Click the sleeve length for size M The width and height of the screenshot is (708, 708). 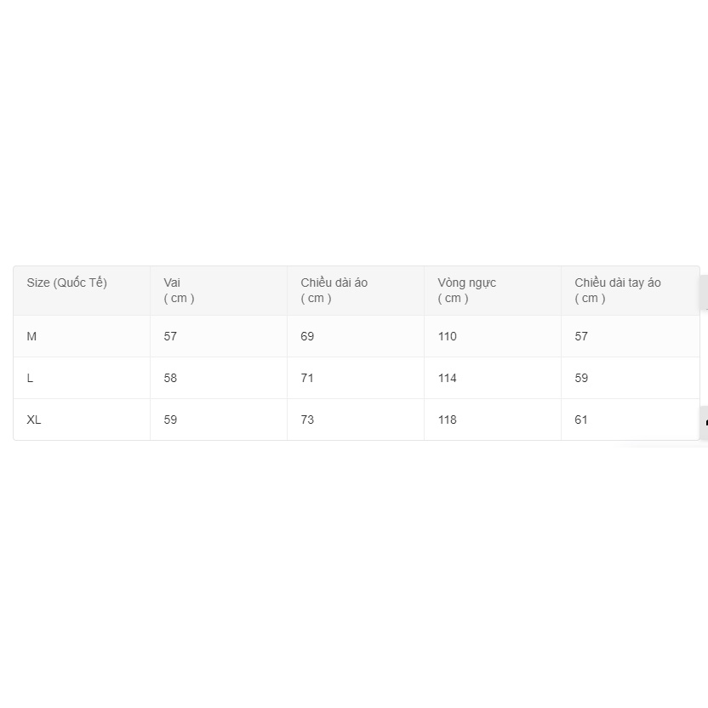tap(581, 336)
